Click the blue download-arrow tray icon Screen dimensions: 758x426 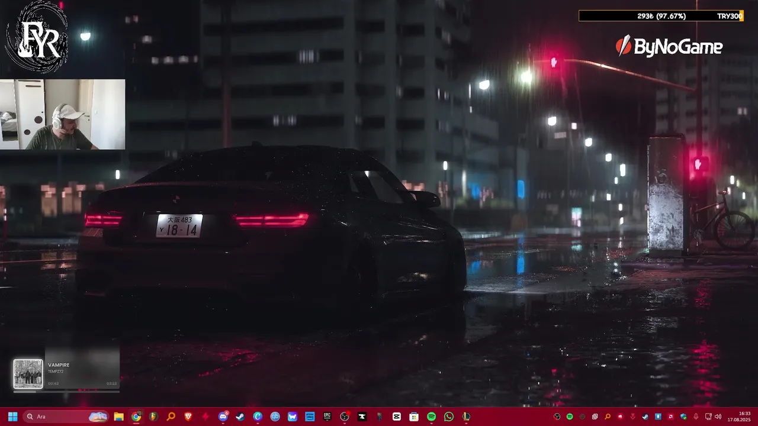pyautogui.click(x=658, y=417)
